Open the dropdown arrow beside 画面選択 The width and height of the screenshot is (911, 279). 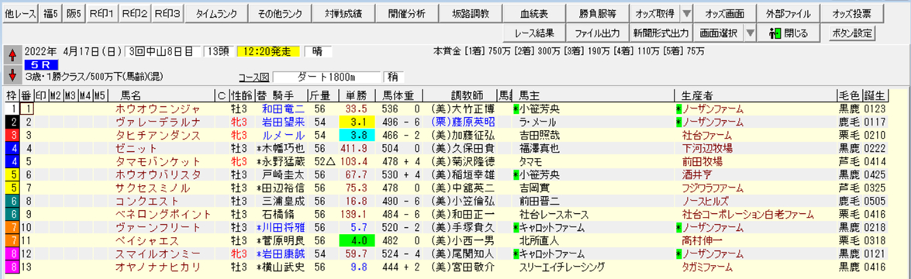[x=750, y=33]
